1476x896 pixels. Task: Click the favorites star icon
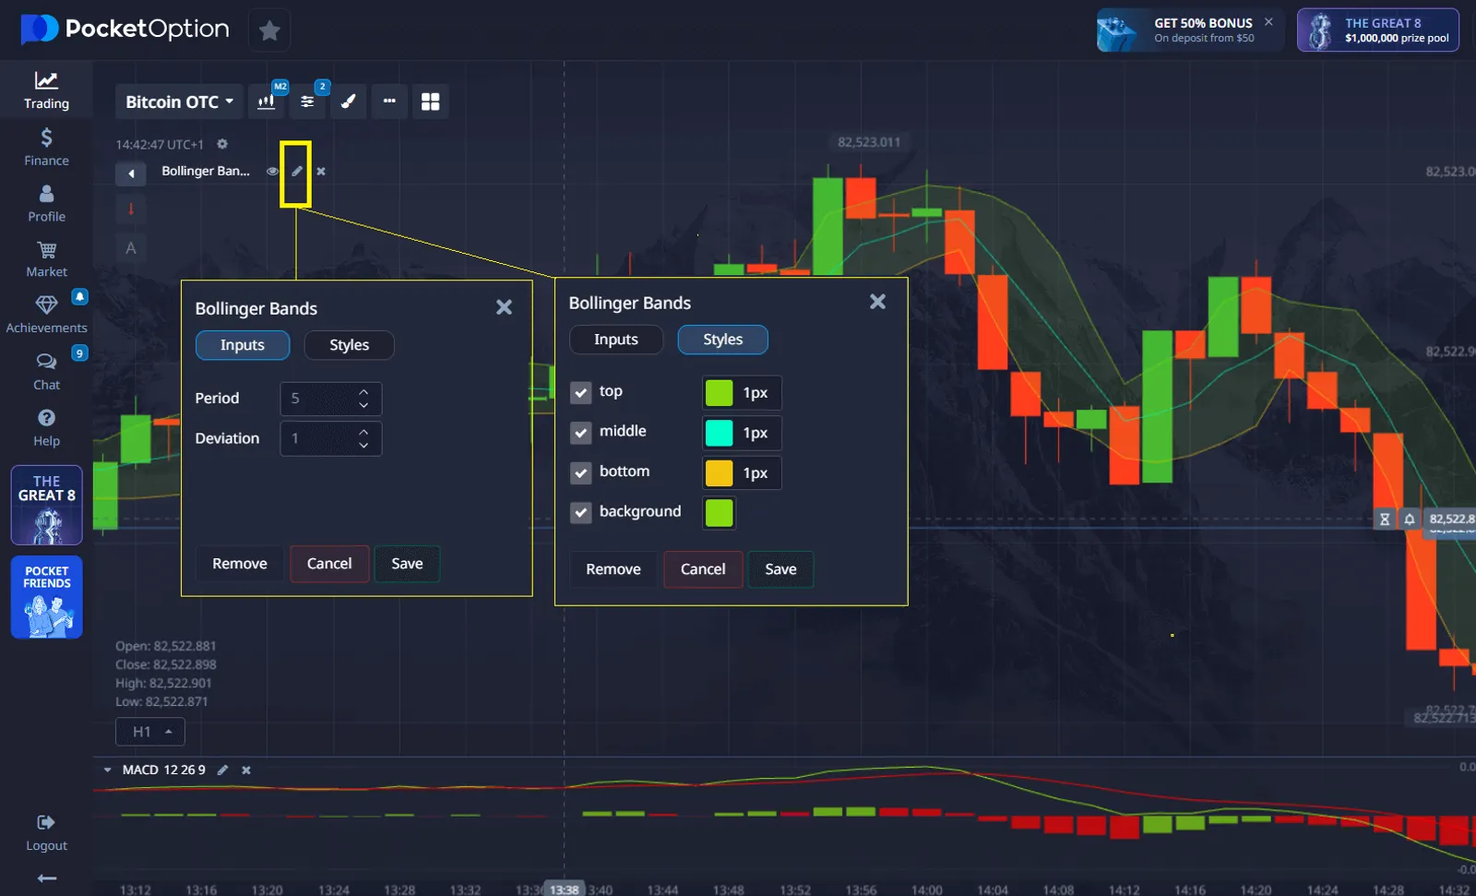point(269,30)
